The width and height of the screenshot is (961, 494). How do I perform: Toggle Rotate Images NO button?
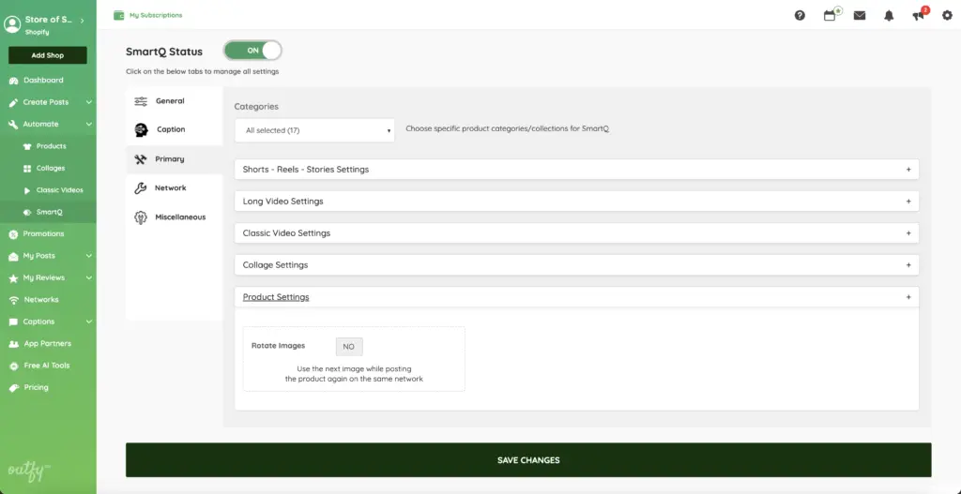coord(348,346)
